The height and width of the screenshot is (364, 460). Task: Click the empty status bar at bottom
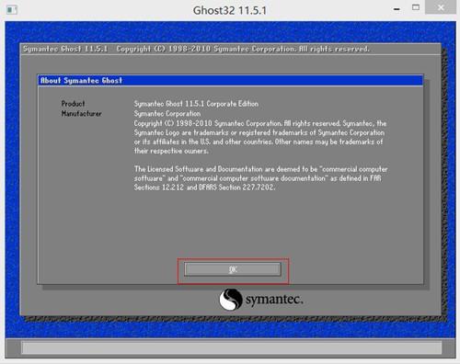click(x=232, y=347)
